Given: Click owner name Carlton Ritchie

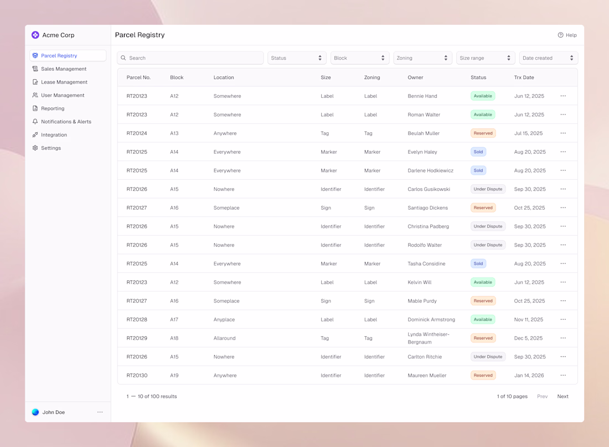Looking at the screenshot, I should coord(425,357).
